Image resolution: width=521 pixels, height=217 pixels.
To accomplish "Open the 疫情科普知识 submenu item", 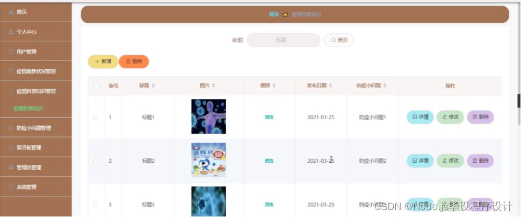I will [x=28, y=108].
